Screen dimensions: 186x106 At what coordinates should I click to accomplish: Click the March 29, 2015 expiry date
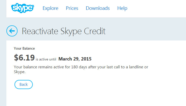coord(75,59)
